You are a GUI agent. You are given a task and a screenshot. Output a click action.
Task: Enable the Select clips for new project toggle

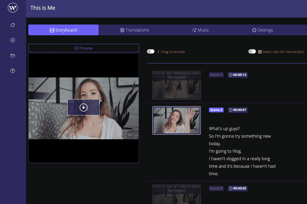pos(252,51)
